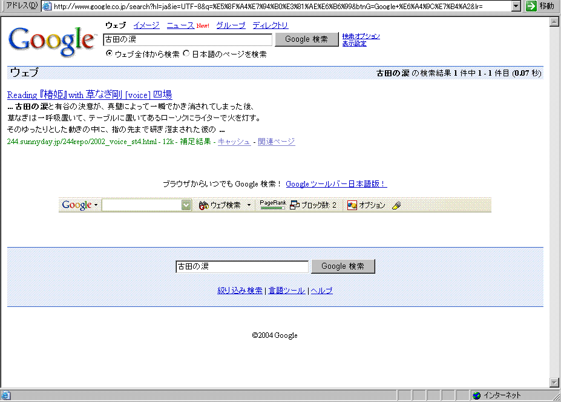
Task: Switch to the ニュース tab
Action: 180,25
